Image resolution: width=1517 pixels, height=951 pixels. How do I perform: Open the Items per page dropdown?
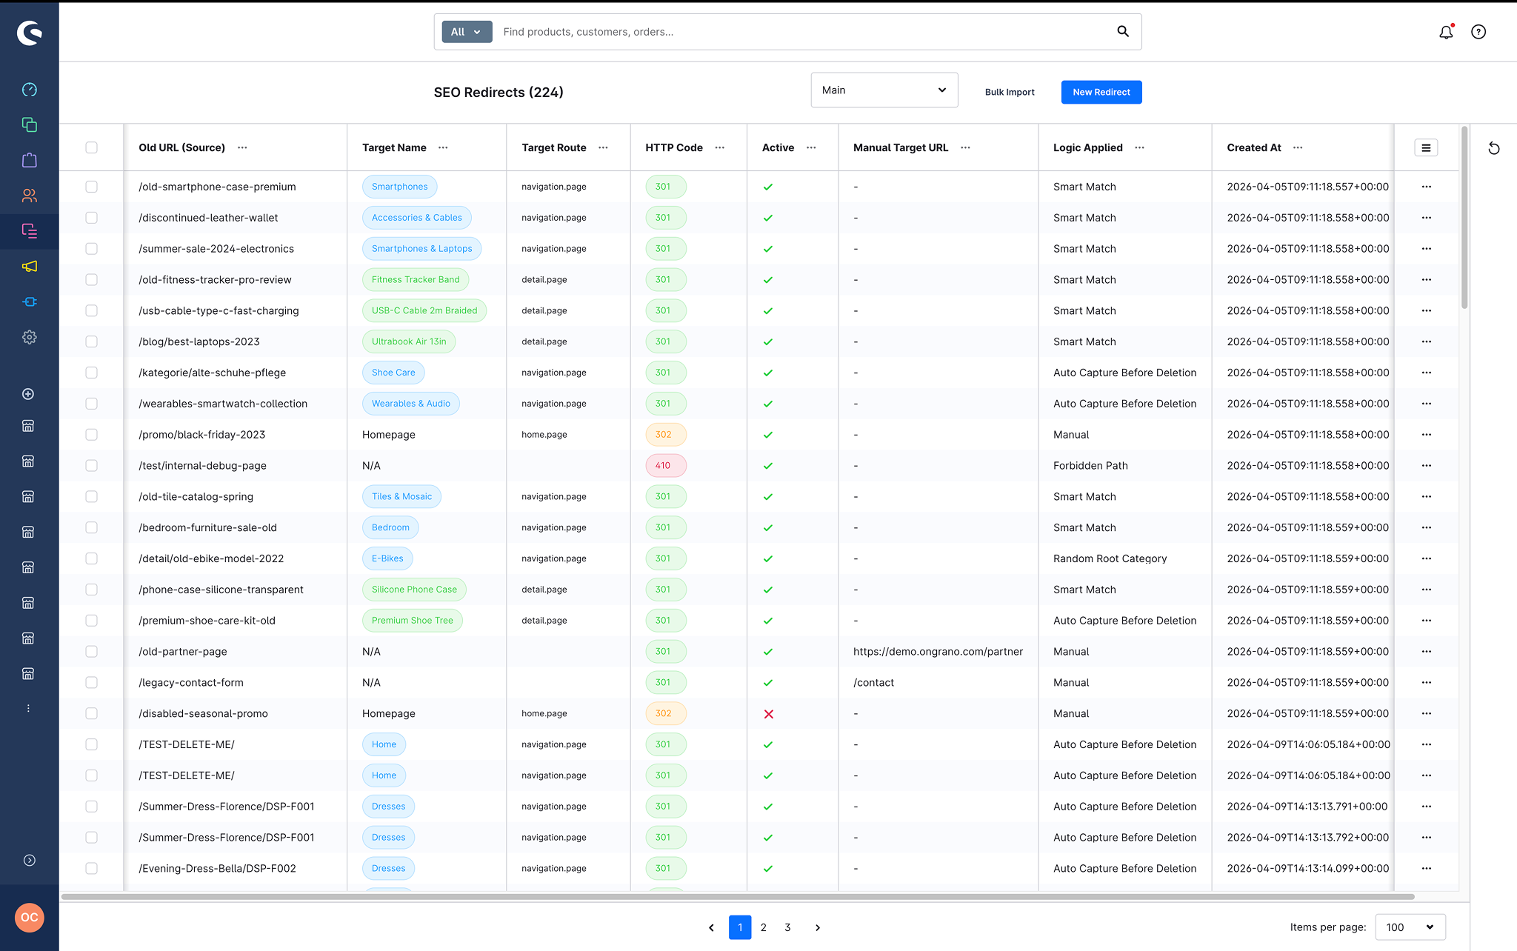coord(1410,927)
